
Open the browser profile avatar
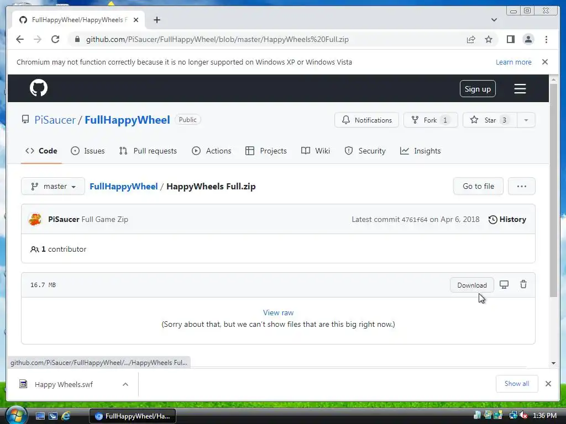click(x=528, y=39)
